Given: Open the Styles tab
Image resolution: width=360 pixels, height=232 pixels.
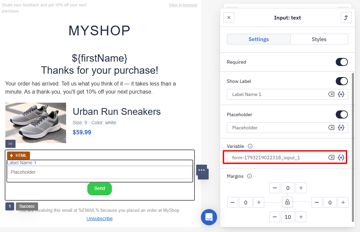Looking at the screenshot, I should click(319, 39).
